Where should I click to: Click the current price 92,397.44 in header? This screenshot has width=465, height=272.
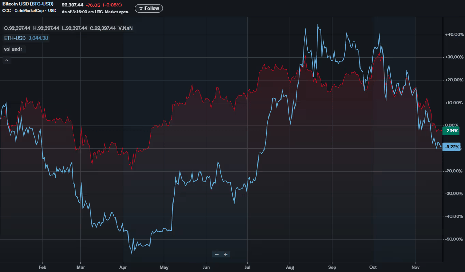click(72, 5)
